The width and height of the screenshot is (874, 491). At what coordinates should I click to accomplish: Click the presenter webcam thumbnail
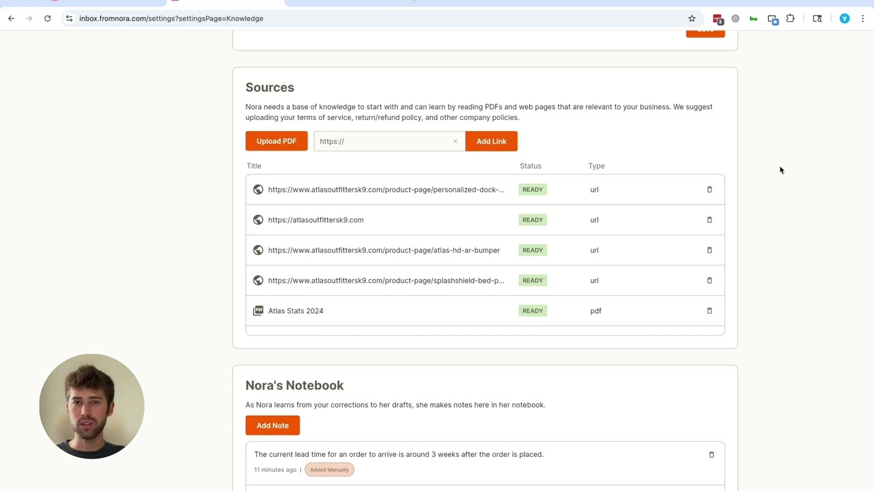91,406
